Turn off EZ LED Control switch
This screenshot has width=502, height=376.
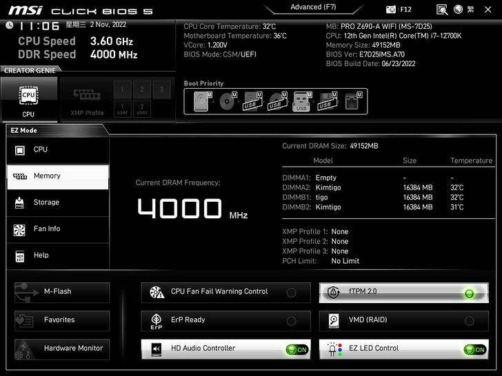coord(475,350)
